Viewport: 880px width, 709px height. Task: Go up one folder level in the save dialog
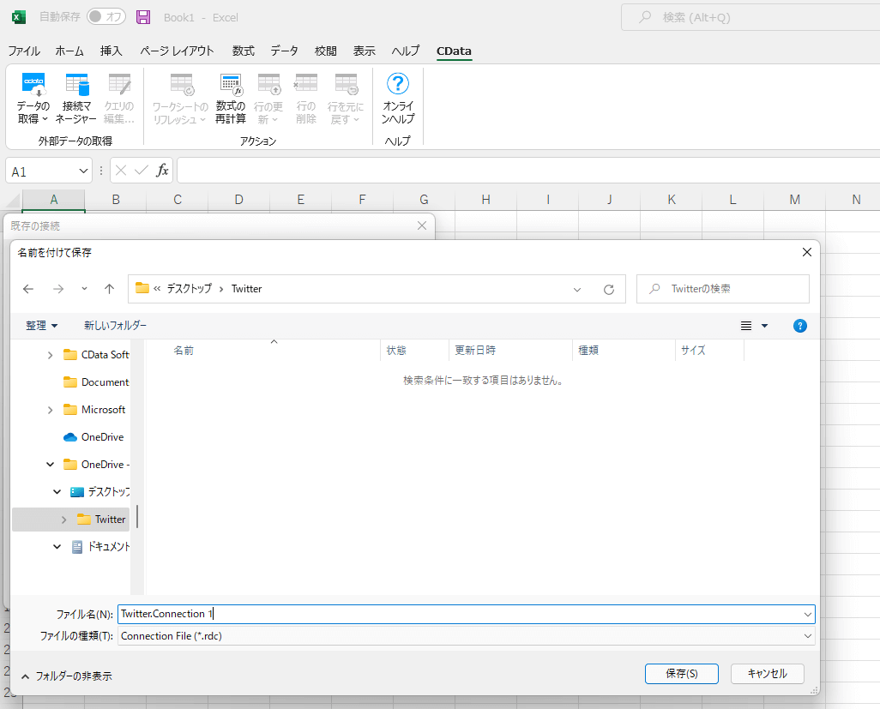pyautogui.click(x=109, y=289)
